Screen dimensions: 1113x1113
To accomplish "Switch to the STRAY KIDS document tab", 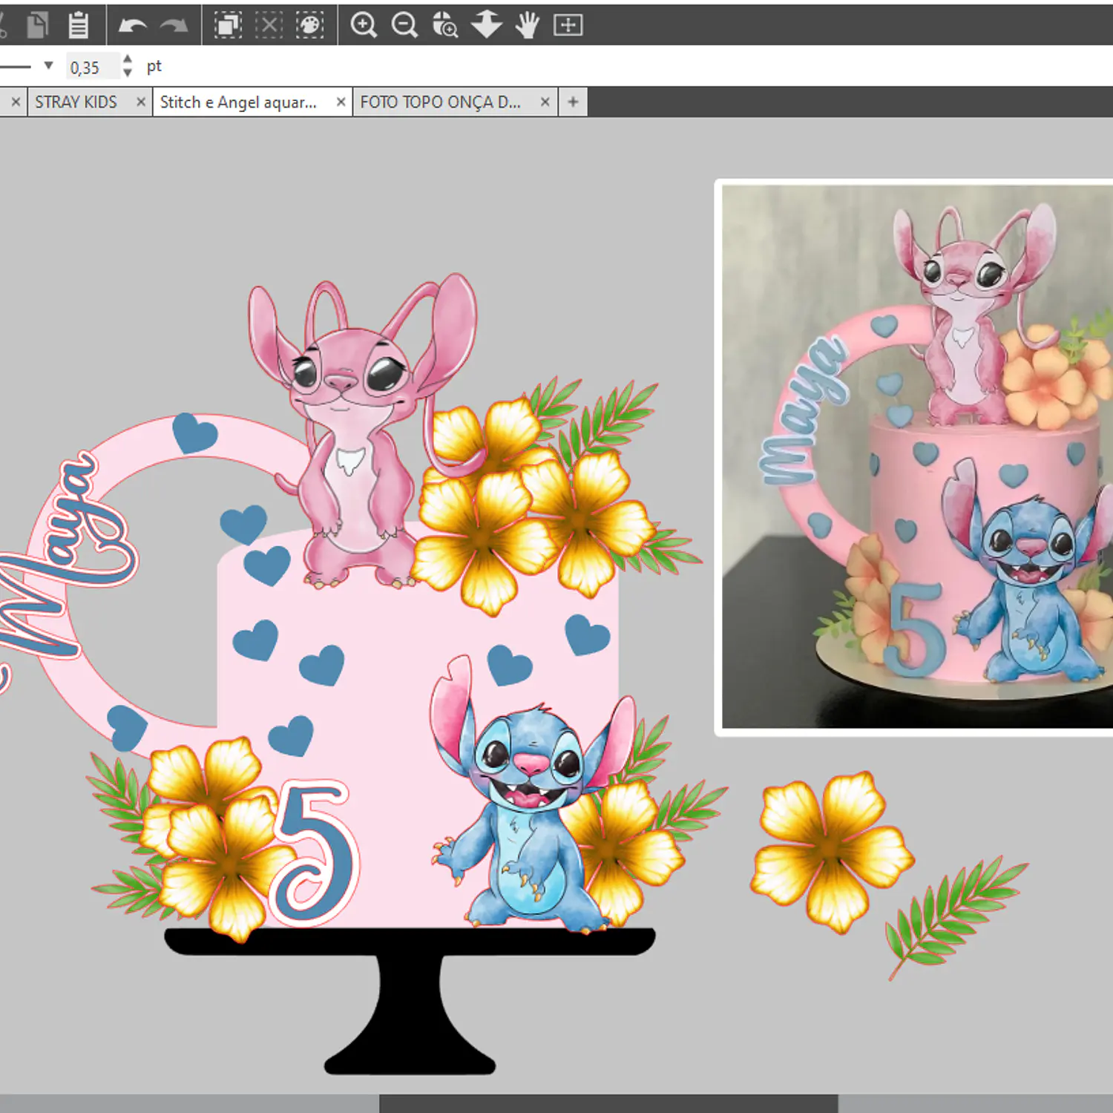I will pyautogui.click(x=76, y=102).
